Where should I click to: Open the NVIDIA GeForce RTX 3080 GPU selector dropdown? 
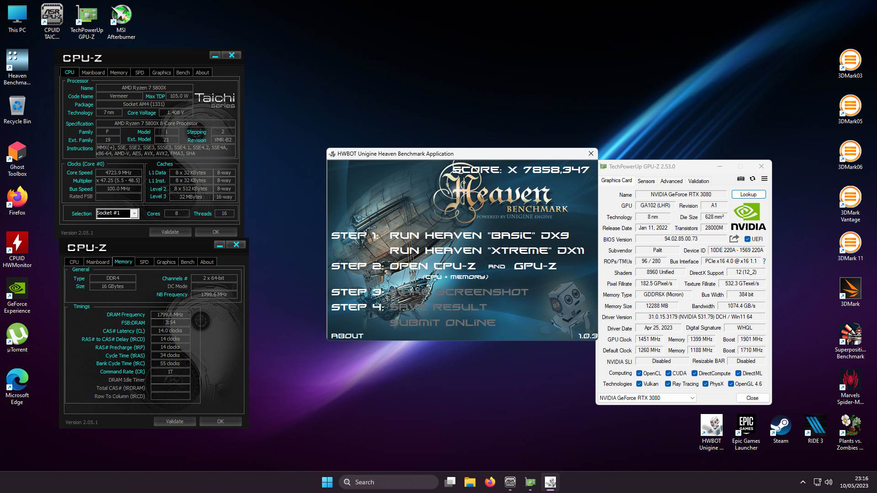[647, 398]
